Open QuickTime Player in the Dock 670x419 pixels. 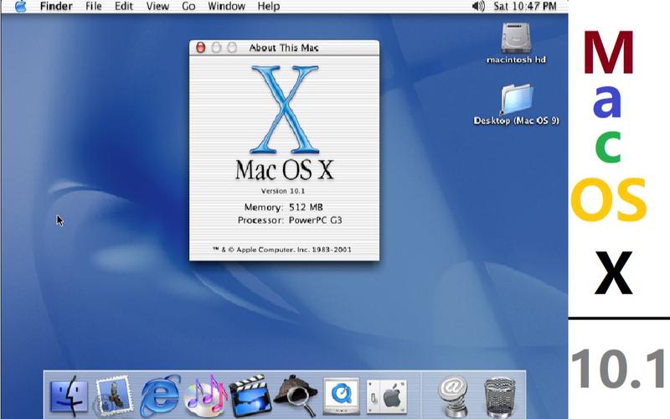(341, 394)
